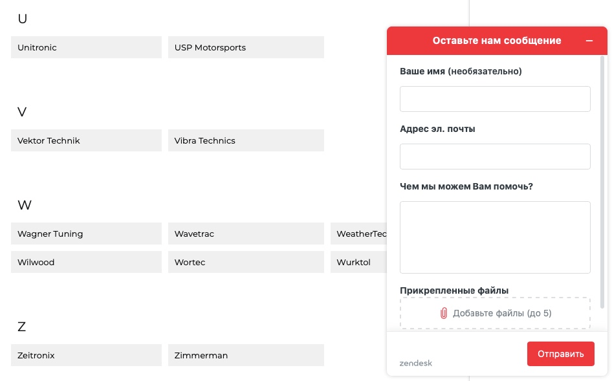The image size is (612, 381).
Task: Open the Unitronic brand link
Action: point(86,47)
